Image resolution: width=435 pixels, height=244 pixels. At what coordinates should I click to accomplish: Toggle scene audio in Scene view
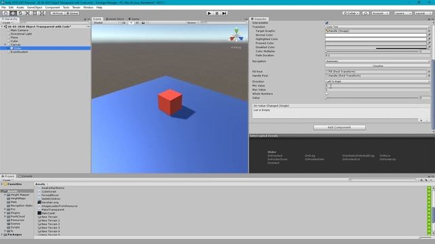tap(137, 22)
